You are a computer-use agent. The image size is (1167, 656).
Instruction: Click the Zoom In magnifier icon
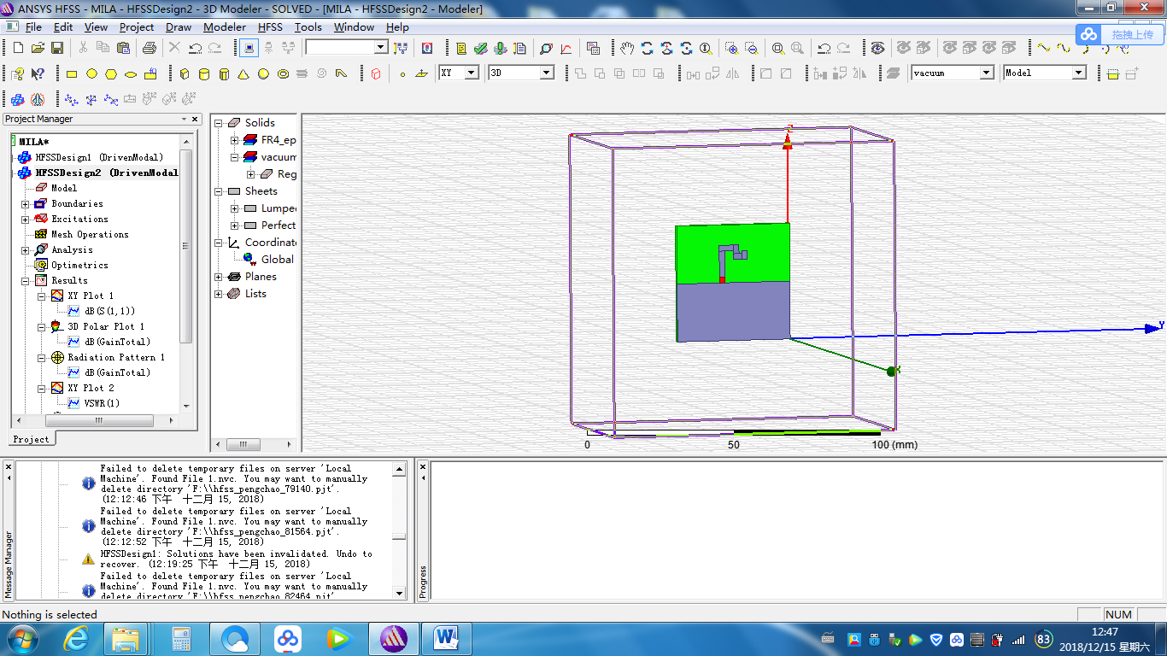[x=732, y=48]
